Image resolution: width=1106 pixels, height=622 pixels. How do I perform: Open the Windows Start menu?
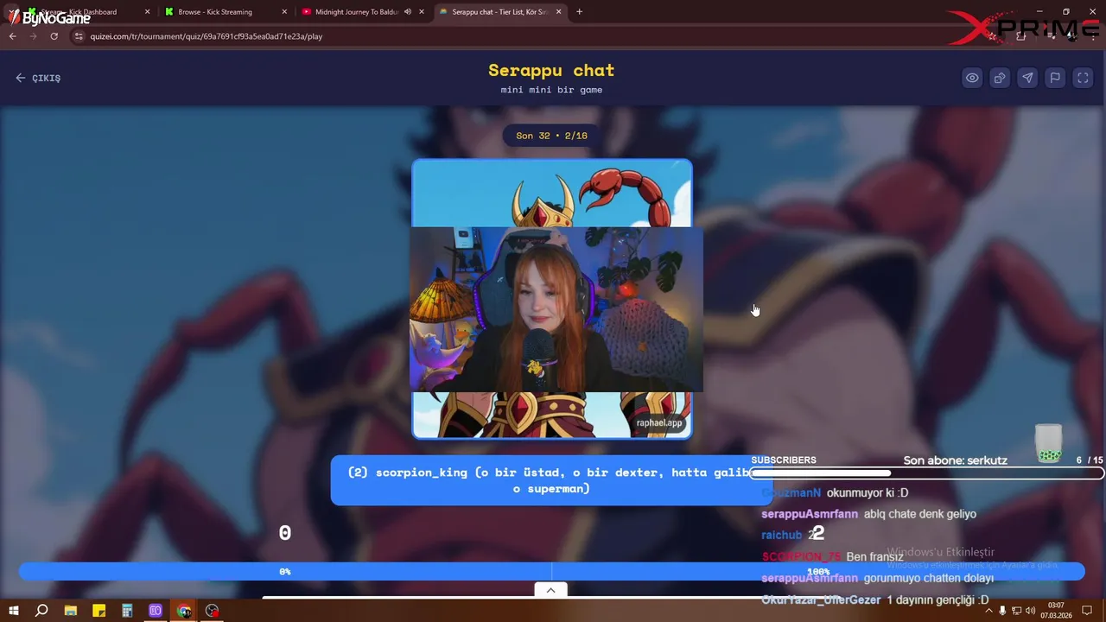(13, 611)
